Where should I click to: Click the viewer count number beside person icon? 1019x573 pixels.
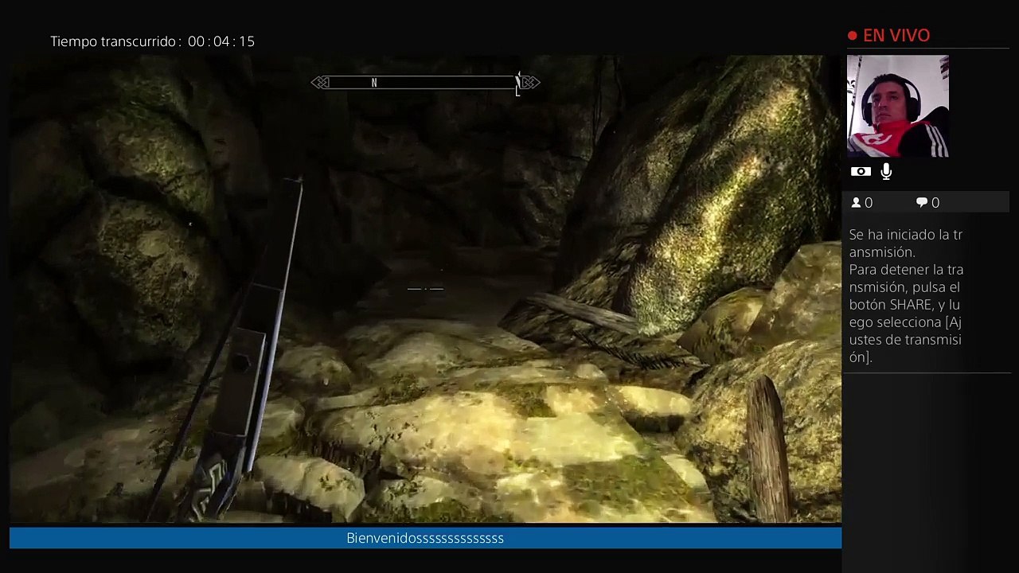click(x=869, y=203)
